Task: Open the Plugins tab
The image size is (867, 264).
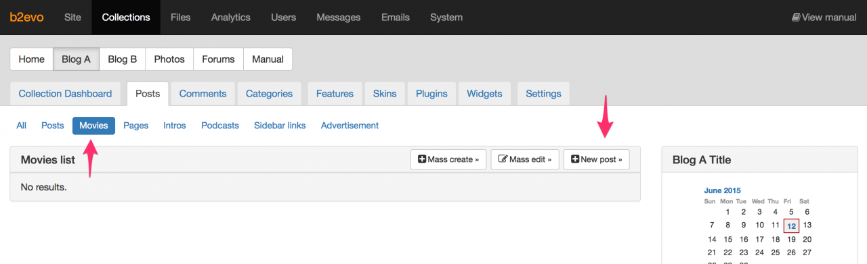Action: tap(431, 94)
